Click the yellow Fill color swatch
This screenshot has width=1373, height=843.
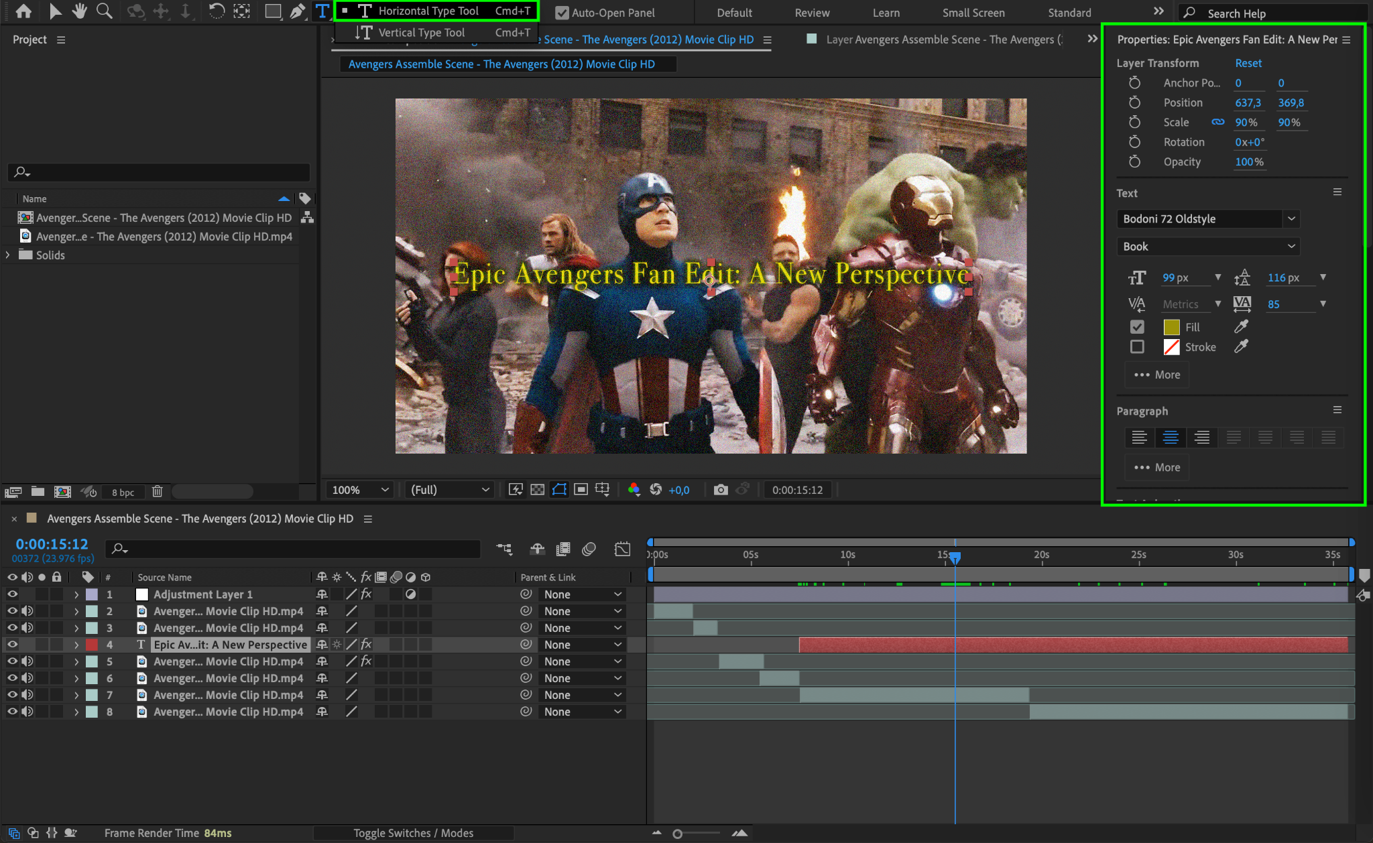point(1171,327)
